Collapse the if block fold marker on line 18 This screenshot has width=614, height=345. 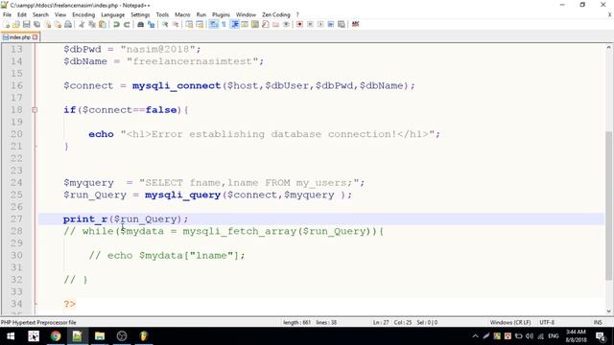click(35, 110)
